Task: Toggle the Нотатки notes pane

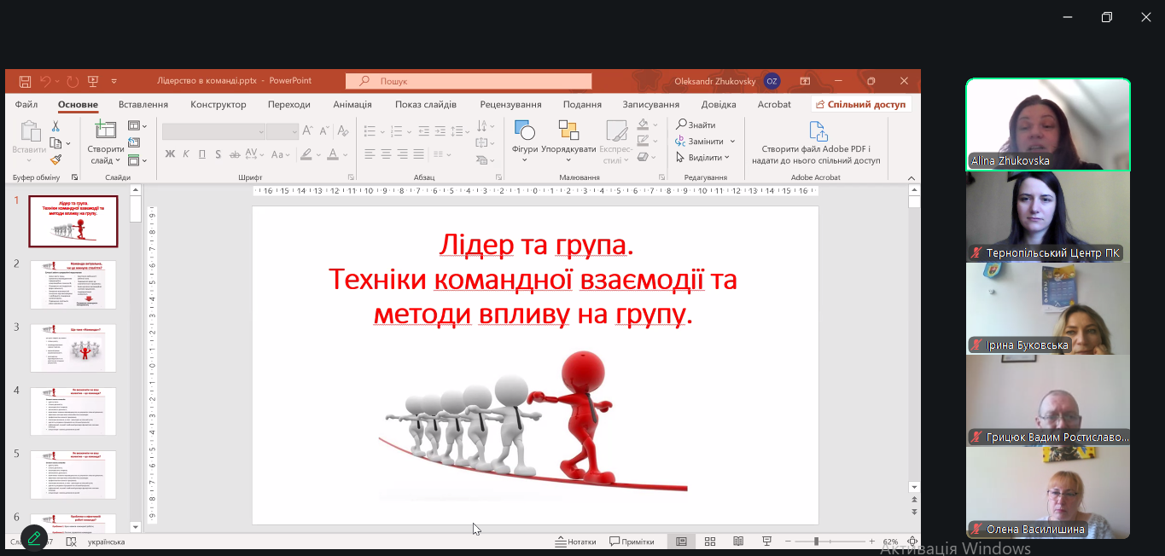Action: tap(575, 542)
